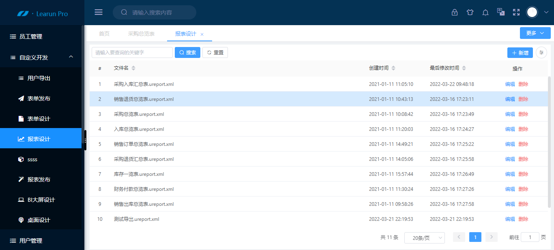Click the 新增 button
Screen dimensions: 554x250
click(520, 53)
